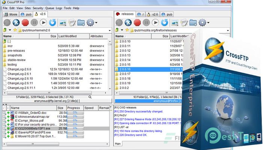
Task: Select folder 2.0.0.17 in right pane
Action: [x=149, y=74]
